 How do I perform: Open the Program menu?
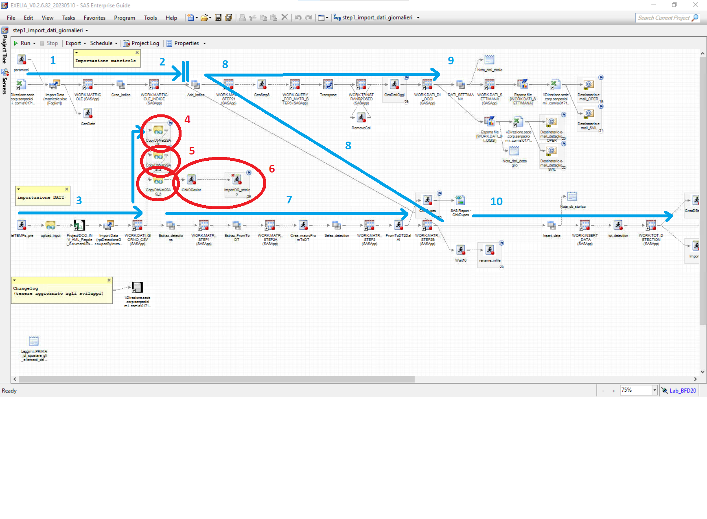click(124, 18)
